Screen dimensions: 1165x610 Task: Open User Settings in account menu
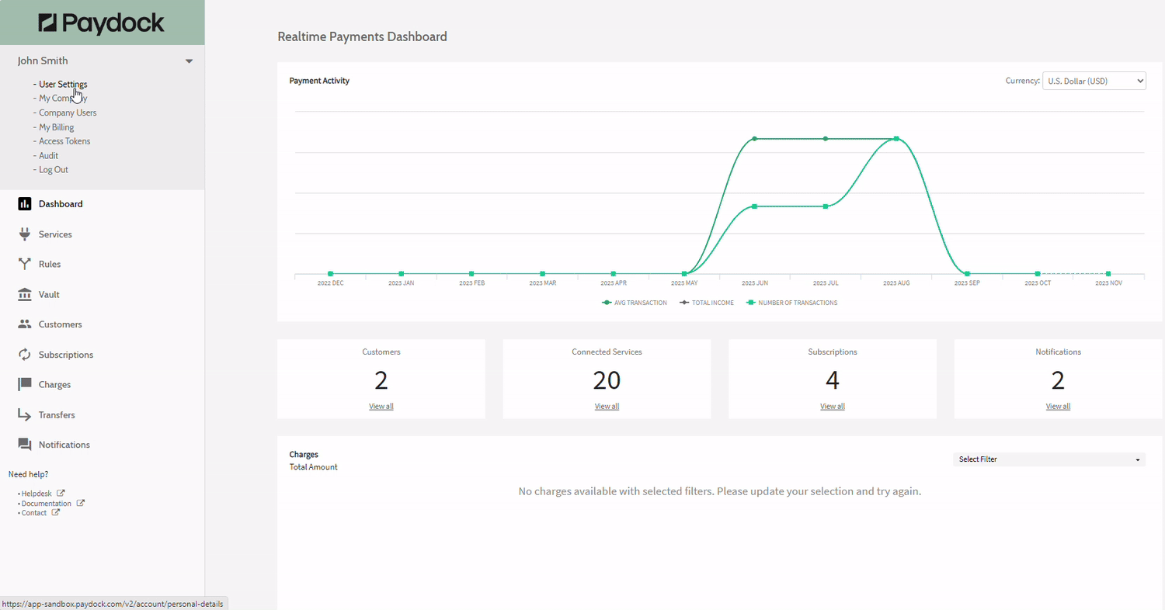(x=63, y=84)
